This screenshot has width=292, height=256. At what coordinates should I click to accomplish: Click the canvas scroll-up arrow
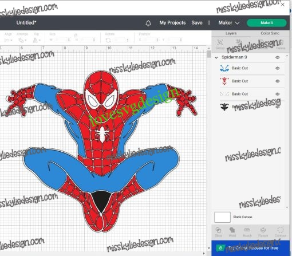point(209,48)
